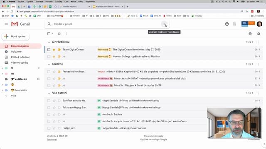Select the Team DigitalOcean message checkbox
This screenshot has height=149, width=266.
pyautogui.click(x=49, y=50)
